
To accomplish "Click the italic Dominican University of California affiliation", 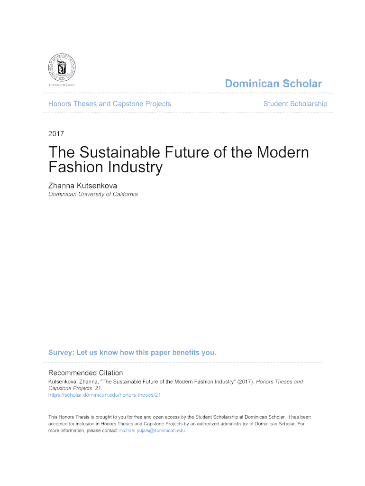I will tap(93, 194).
